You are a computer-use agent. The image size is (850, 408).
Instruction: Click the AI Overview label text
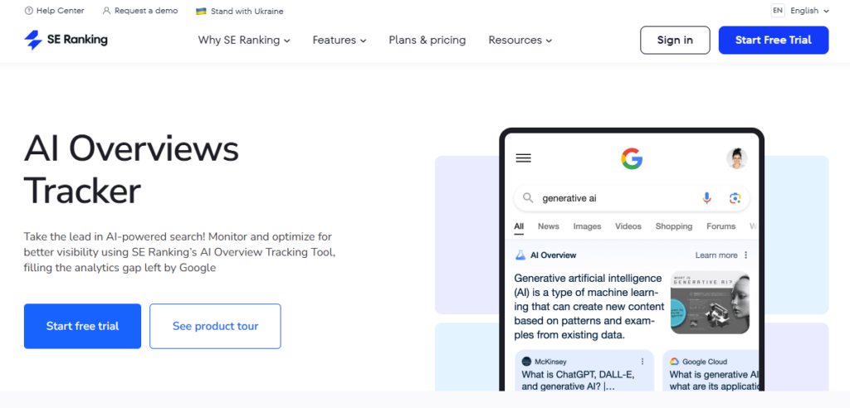[554, 255]
